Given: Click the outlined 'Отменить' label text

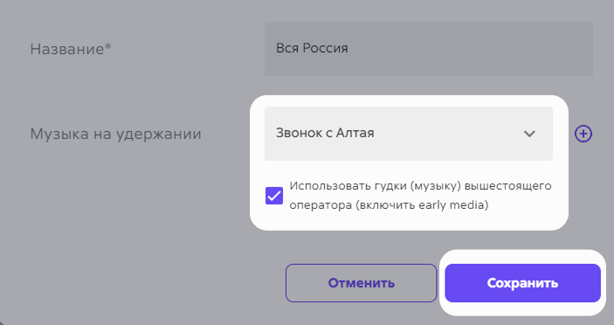Looking at the screenshot, I should (x=361, y=283).
